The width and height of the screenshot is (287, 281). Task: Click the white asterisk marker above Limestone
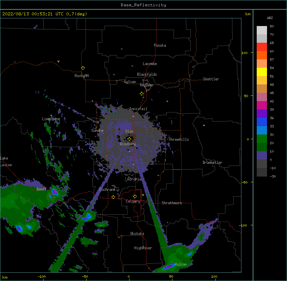[51, 115]
